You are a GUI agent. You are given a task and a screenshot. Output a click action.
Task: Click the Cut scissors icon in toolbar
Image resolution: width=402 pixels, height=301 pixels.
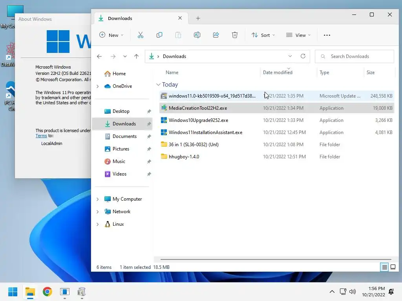[140, 35]
